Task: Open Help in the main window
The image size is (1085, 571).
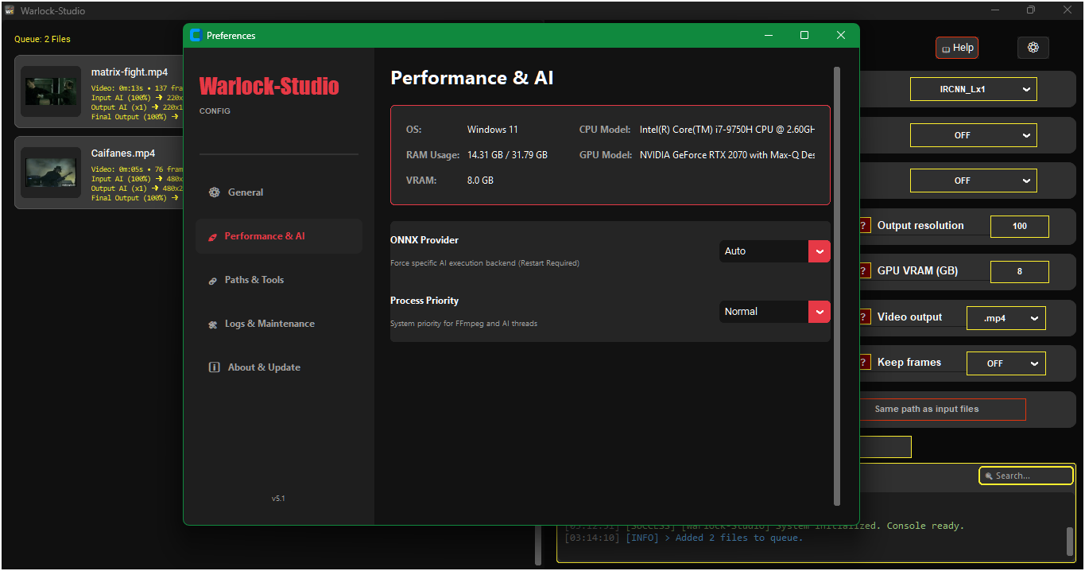Action: (957, 48)
